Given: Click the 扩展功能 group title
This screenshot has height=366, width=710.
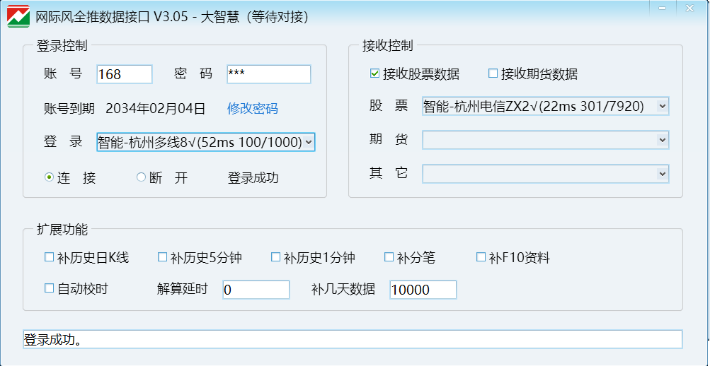Looking at the screenshot, I should pos(62,229).
